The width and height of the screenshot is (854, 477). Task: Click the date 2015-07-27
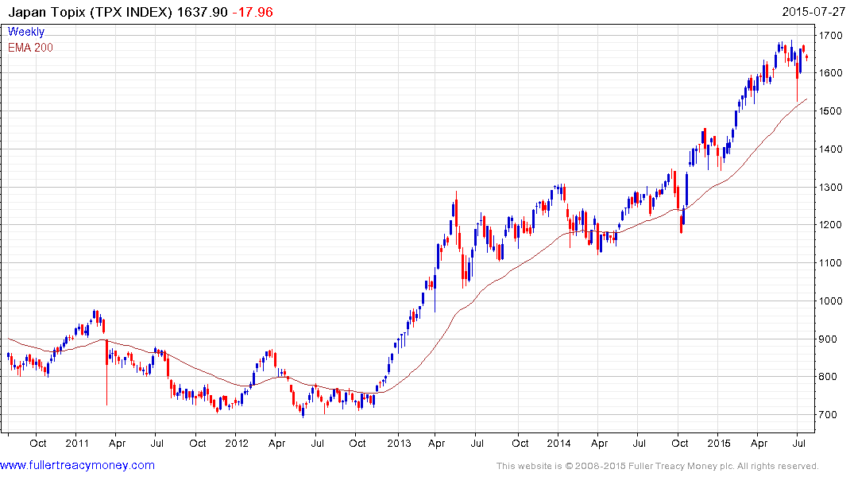click(813, 12)
